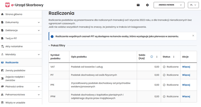Select Rozliczenia in sidebar
The height and width of the screenshot is (107, 201).
click(21, 62)
